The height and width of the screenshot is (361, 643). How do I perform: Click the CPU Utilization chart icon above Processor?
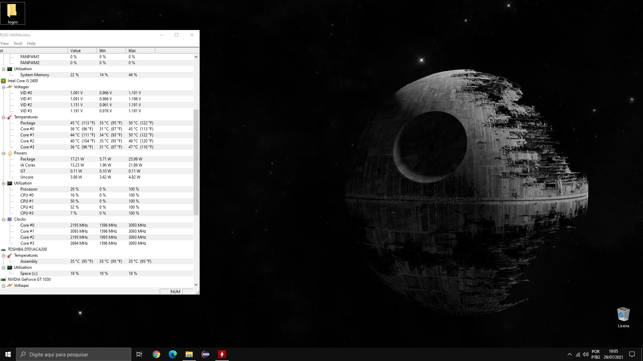10,183
